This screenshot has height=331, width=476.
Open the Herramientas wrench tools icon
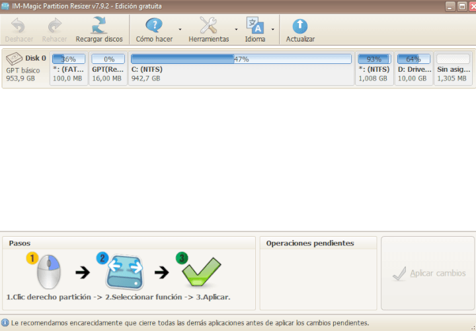pyautogui.click(x=208, y=25)
